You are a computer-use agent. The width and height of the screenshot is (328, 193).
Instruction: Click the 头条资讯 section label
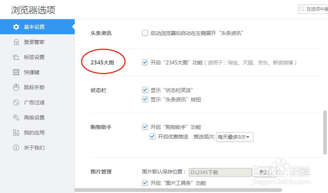101,33
